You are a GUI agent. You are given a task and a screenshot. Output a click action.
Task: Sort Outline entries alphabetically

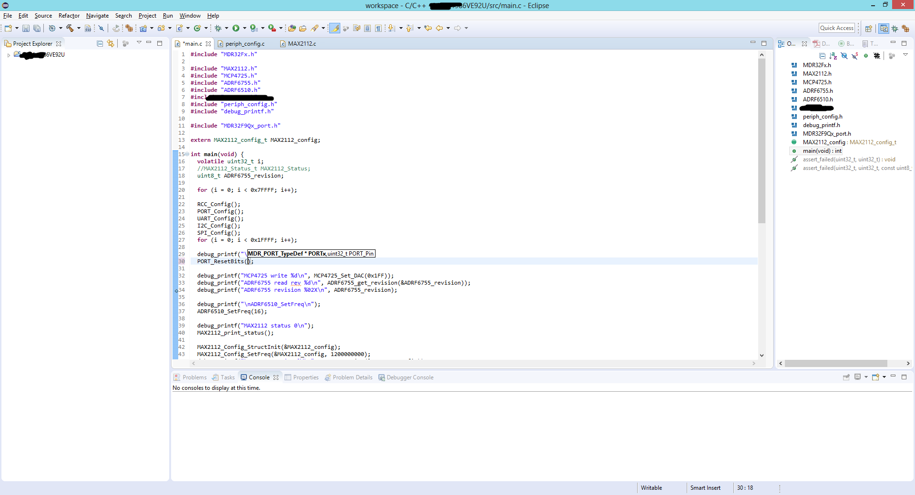833,56
